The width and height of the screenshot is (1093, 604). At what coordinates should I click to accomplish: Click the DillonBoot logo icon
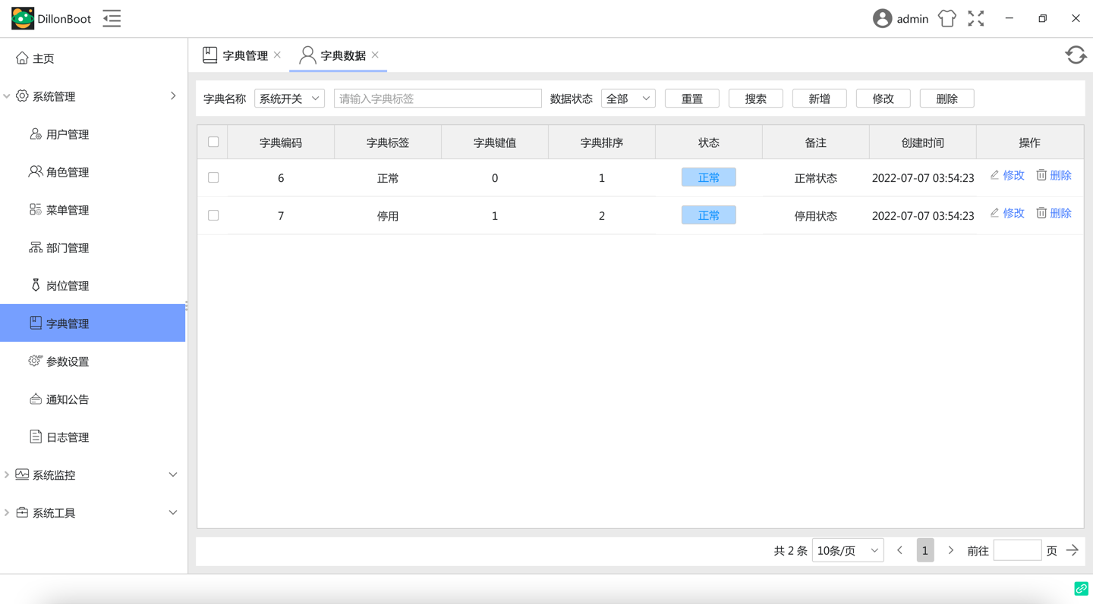click(23, 18)
